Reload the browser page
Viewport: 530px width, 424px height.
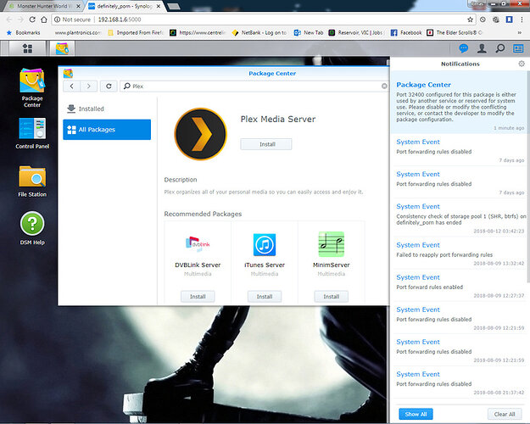(32, 20)
